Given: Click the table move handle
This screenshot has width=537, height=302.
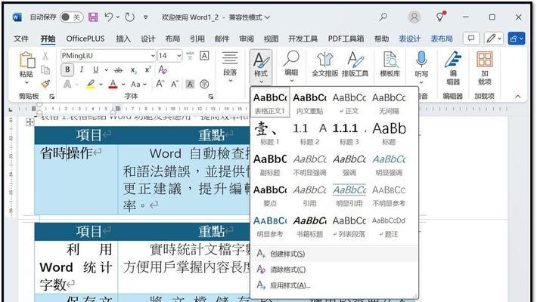Looking at the screenshot, I should point(29,122).
